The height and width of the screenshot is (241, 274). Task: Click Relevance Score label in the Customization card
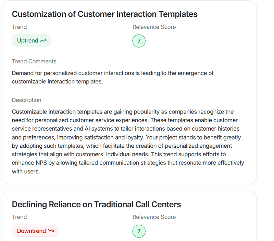click(154, 27)
